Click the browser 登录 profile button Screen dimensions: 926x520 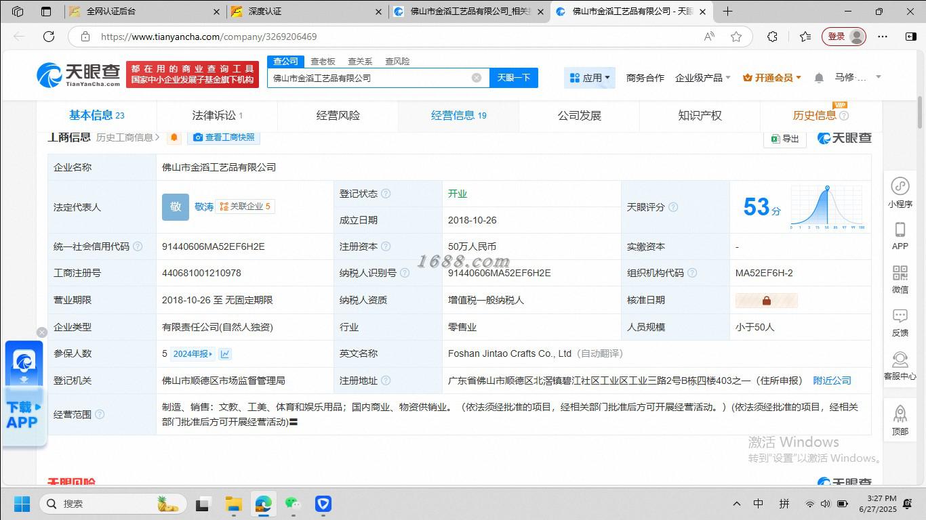click(845, 37)
